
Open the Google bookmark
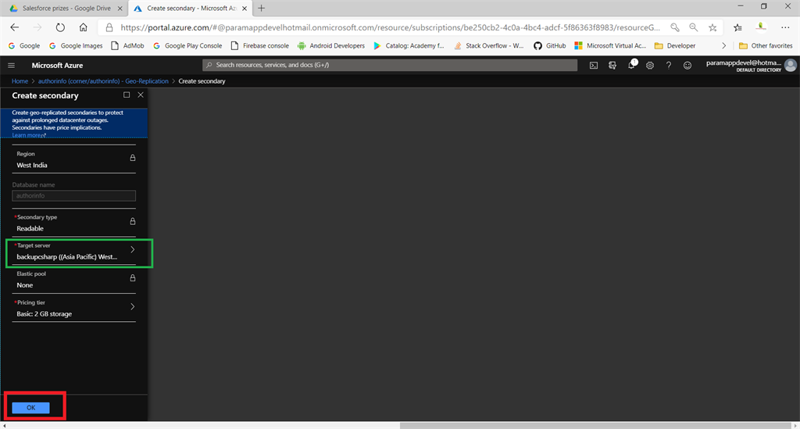24,46
